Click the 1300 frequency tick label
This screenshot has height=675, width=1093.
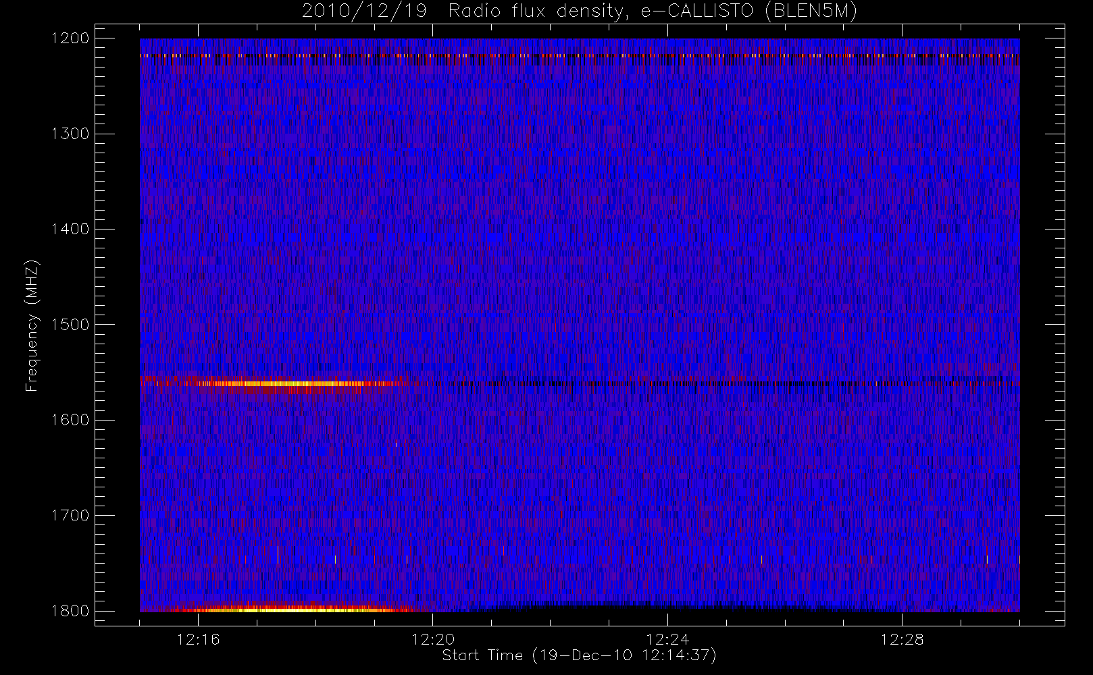click(x=70, y=134)
